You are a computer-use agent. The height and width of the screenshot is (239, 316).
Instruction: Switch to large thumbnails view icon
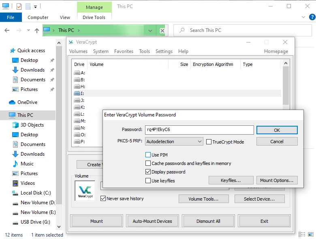pos(311,235)
